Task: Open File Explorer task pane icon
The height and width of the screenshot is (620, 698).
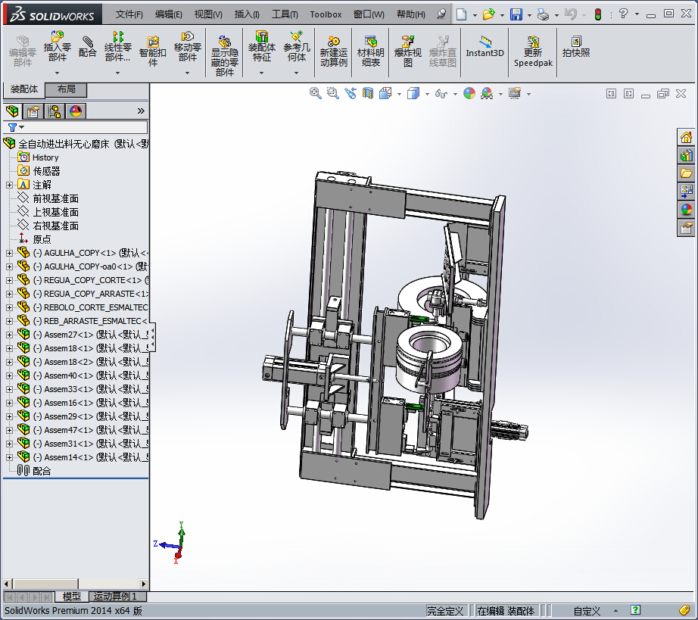Action: [x=686, y=173]
